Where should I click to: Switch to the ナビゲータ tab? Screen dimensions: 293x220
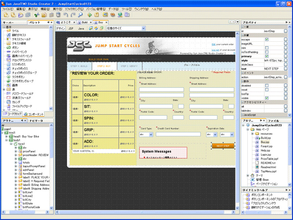click(x=36, y=121)
